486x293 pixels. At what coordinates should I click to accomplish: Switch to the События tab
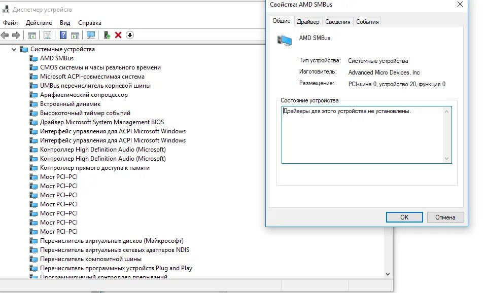[x=367, y=22]
